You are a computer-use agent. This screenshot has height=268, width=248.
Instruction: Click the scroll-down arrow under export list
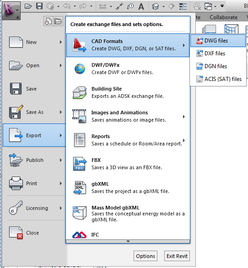pos(128,241)
